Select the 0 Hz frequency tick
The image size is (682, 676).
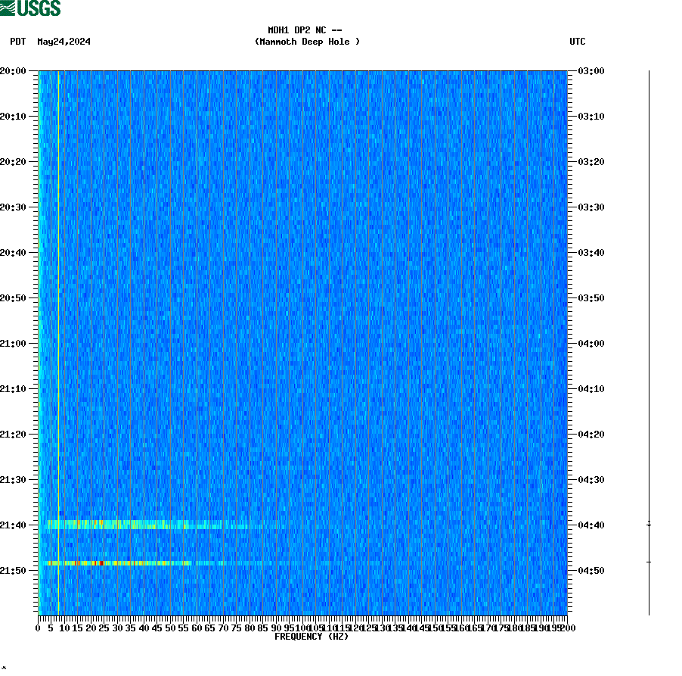(36, 627)
